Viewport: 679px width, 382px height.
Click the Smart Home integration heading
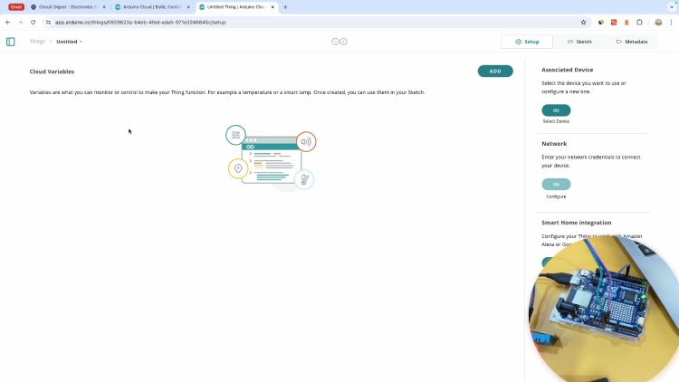point(577,223)
